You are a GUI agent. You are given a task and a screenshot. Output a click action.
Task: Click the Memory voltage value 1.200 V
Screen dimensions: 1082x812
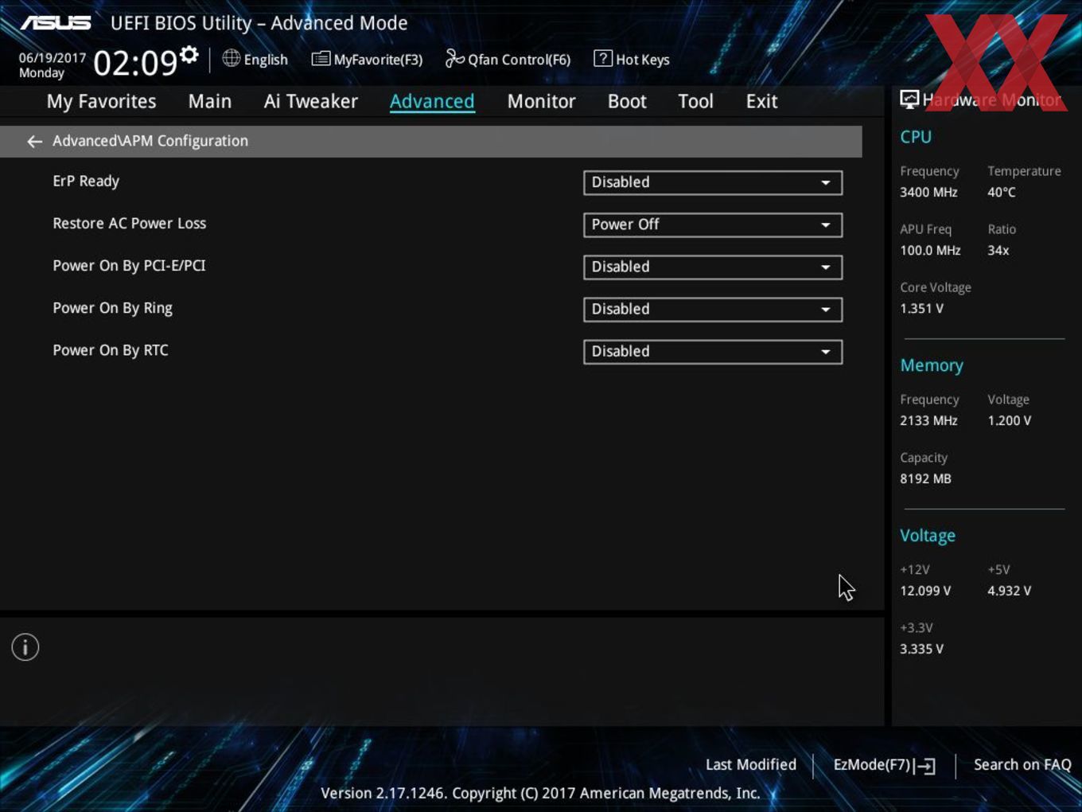pos(1009,420)
